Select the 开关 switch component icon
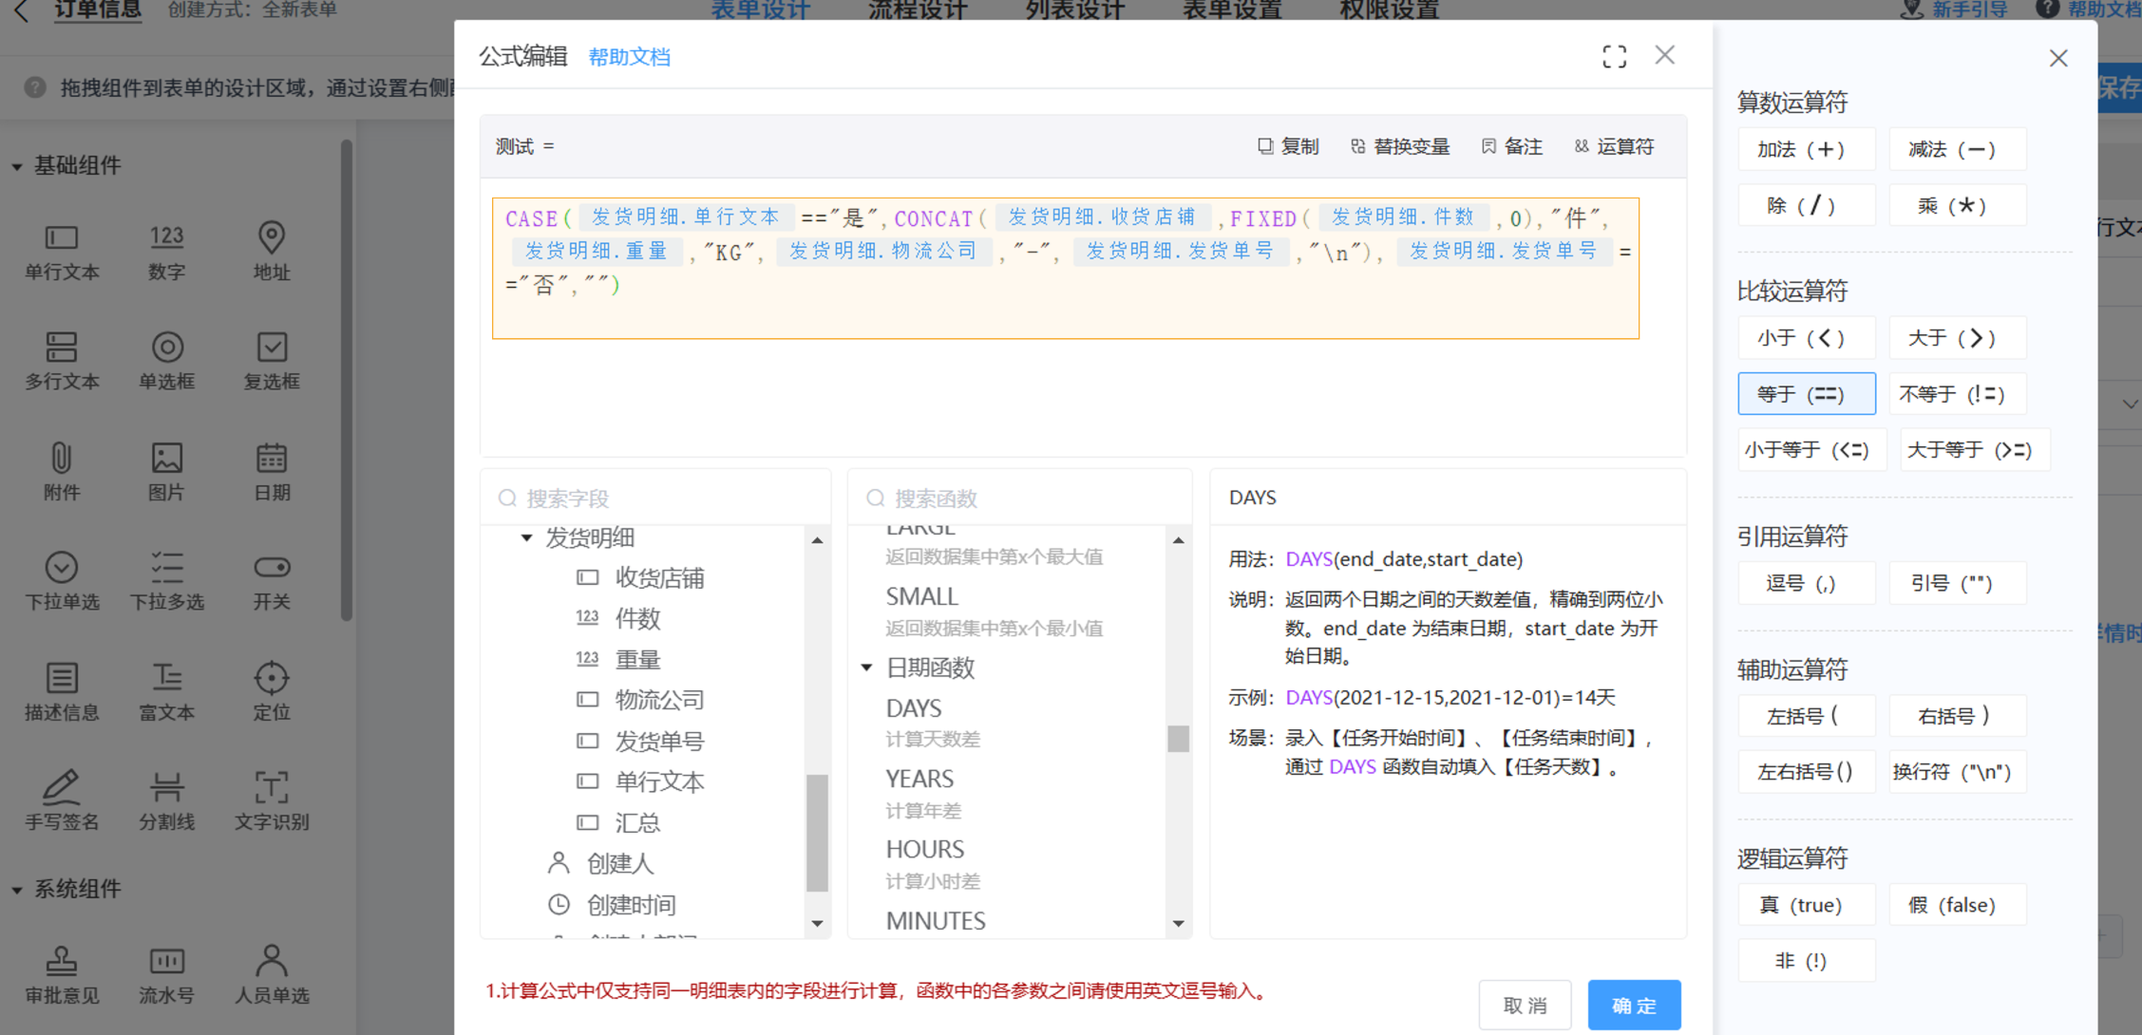Viewport: 2142px width, 1035px height. tap(272, 567)
